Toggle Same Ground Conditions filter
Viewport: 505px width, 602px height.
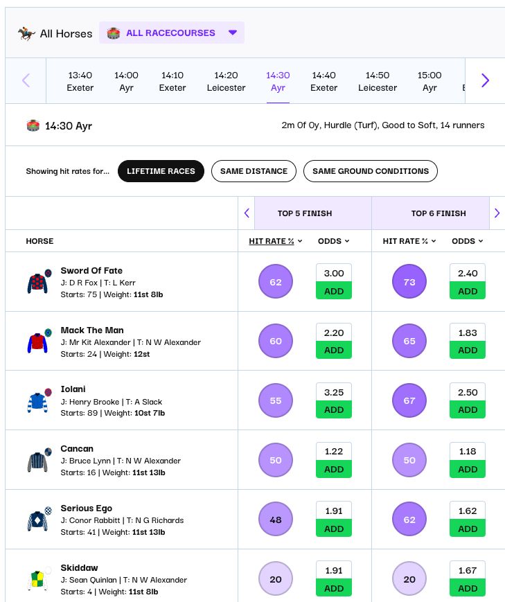[x=370, y=171]
